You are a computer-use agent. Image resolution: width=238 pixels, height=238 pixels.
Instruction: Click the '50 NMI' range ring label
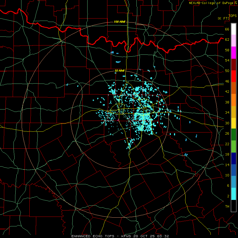pyautogui.click(x=120, y=71)
